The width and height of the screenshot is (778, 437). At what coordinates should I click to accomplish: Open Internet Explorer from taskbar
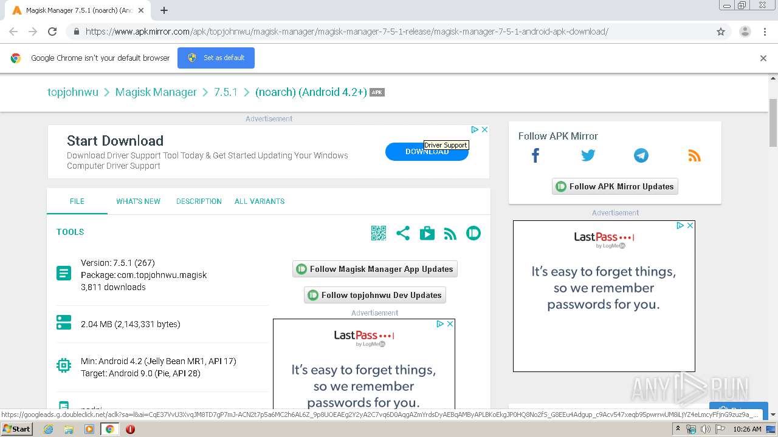click(48, 429)
